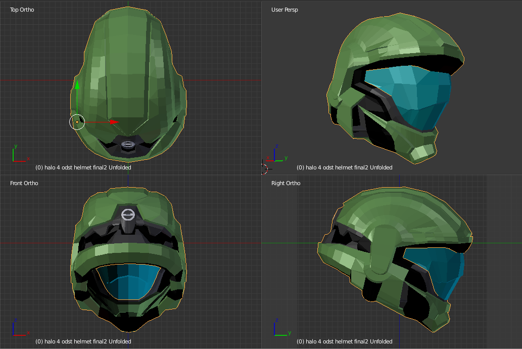522x349 pixels.
Task: Click the round emblem on the Front Ortho helmet
Action: pos(128,214)
